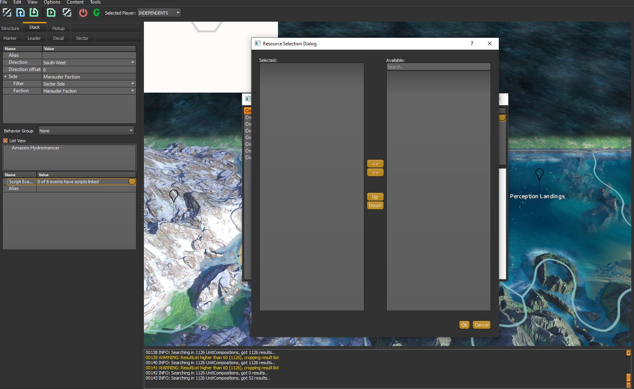Collapse the Side property row
634x389 pixels.
(x=6, y=76)
